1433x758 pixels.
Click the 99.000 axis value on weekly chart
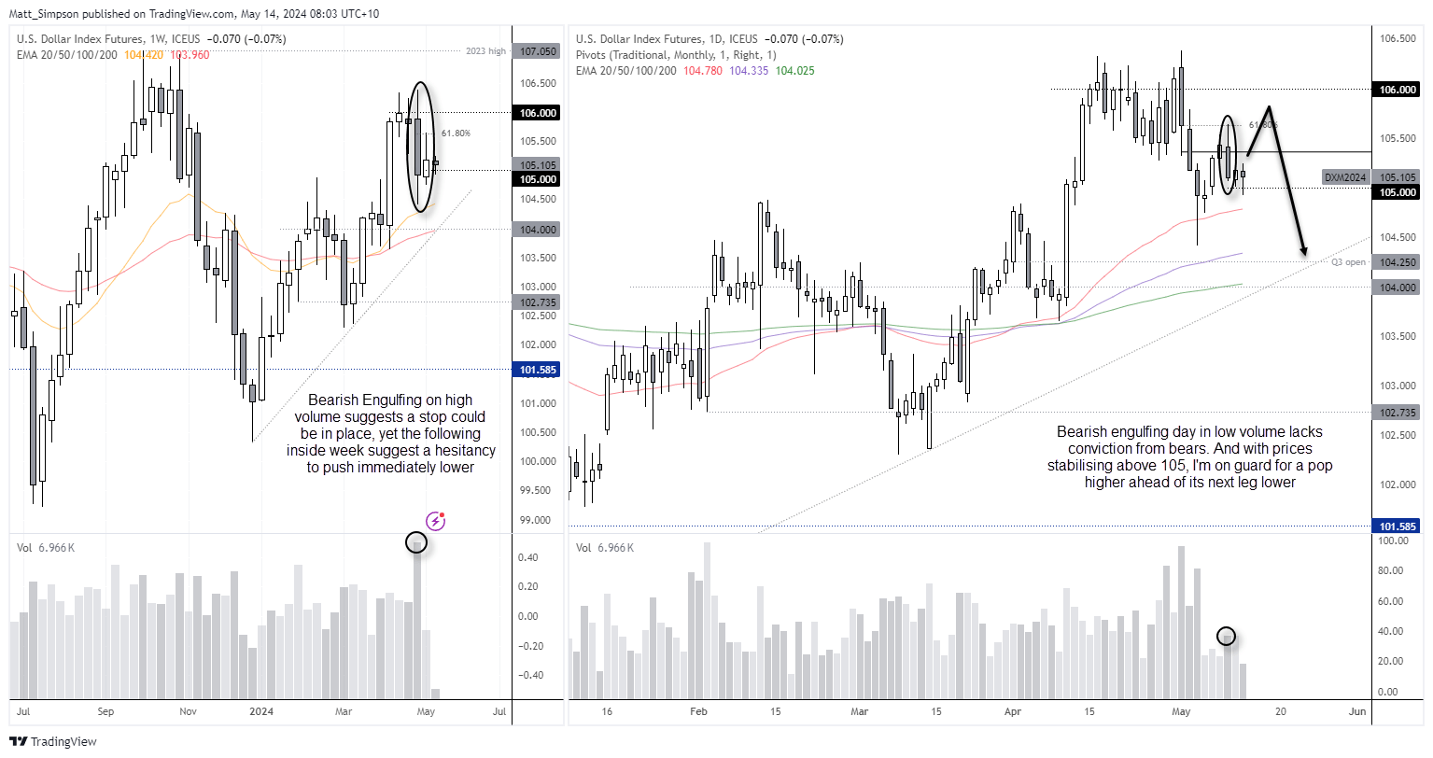pos(535,520)
